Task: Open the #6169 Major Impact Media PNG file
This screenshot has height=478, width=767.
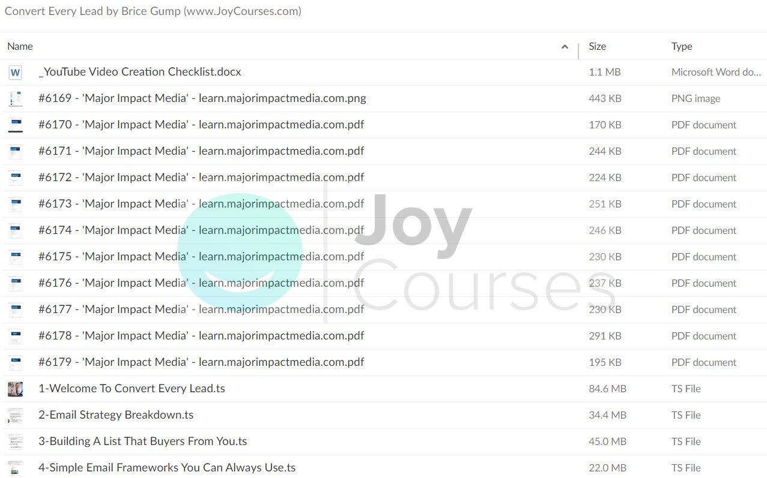Action: [202, 98]
